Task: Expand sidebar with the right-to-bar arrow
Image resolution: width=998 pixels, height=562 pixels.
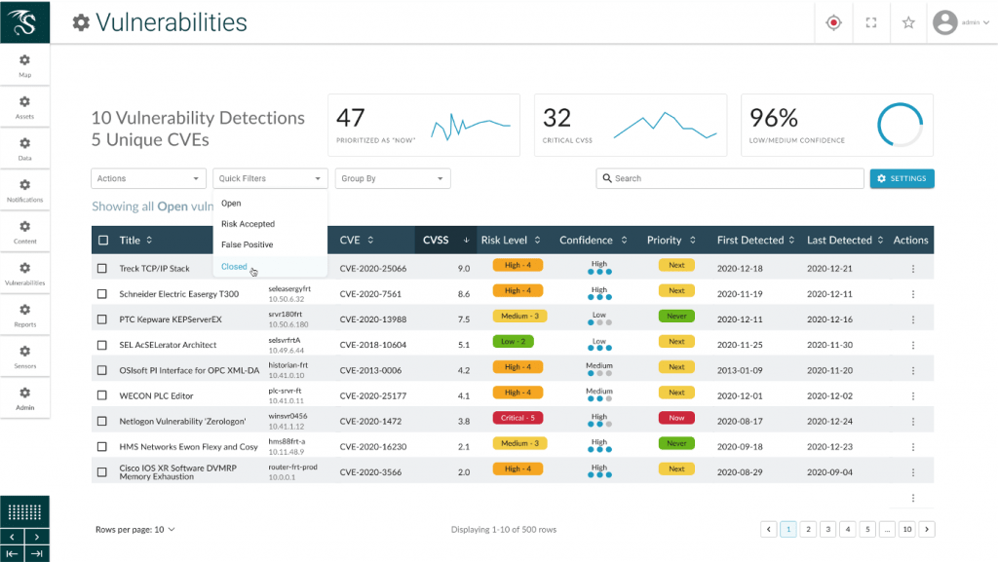Action: click(x=37, y=554)
